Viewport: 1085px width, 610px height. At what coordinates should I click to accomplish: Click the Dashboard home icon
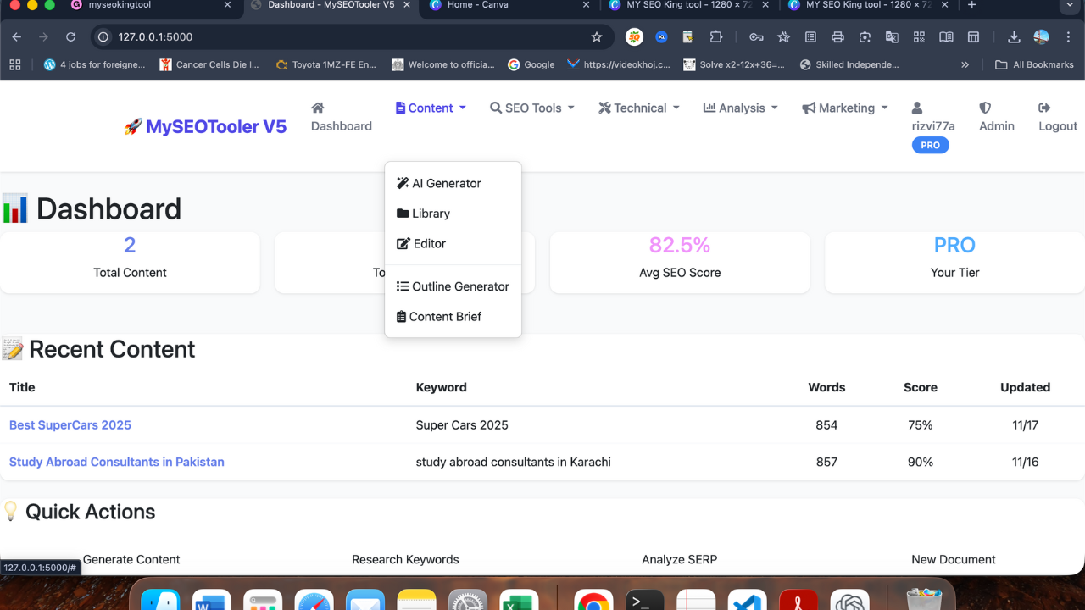coord(317,108)
